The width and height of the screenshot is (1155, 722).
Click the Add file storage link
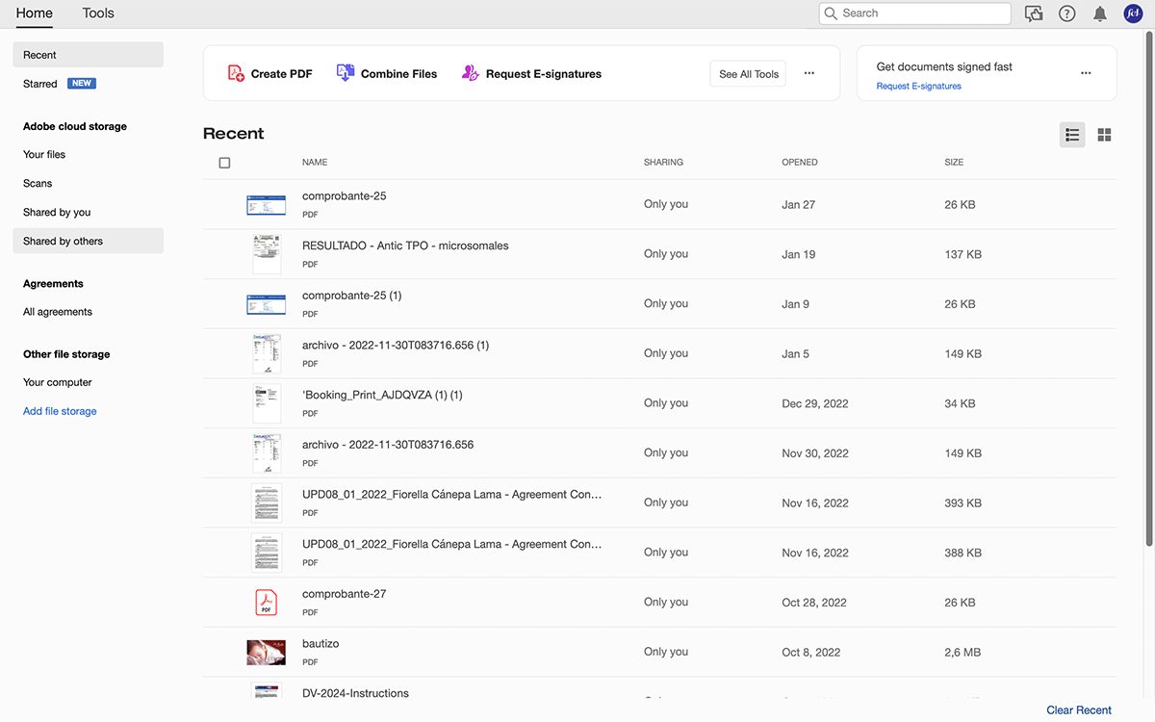click(x=60, y=411)
